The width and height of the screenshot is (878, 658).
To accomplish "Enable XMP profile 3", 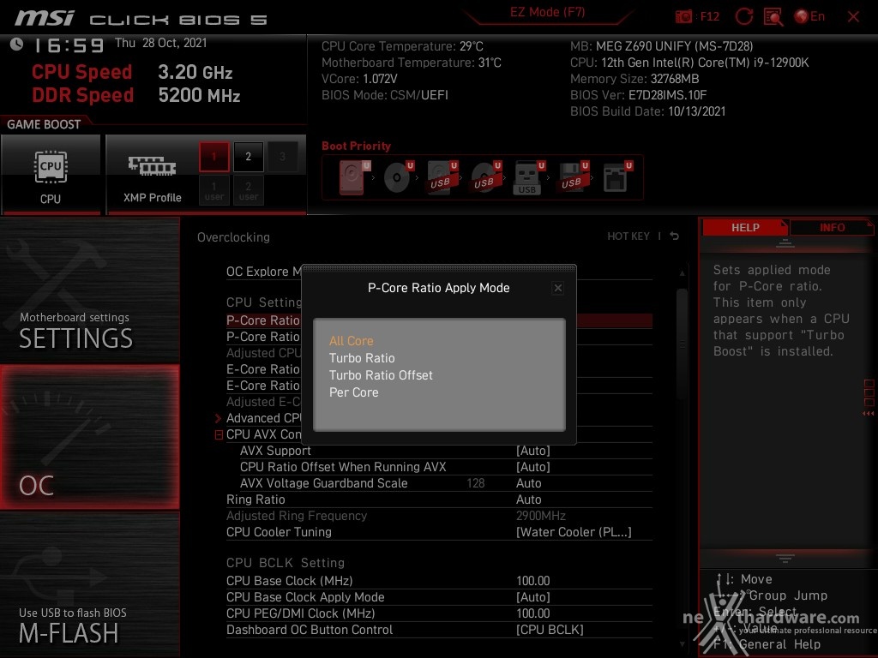I will (x=282, y=157).
